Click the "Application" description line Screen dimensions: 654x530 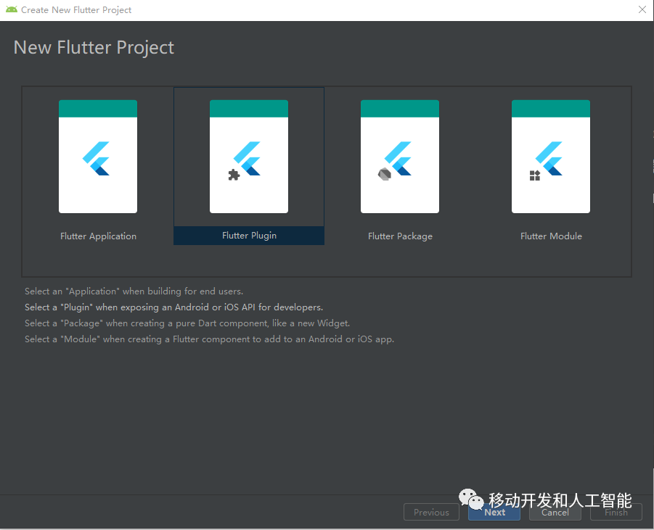[x=134, y=291]
